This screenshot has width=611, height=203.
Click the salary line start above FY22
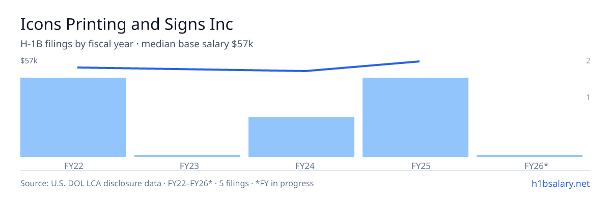[x=78, y=67]
